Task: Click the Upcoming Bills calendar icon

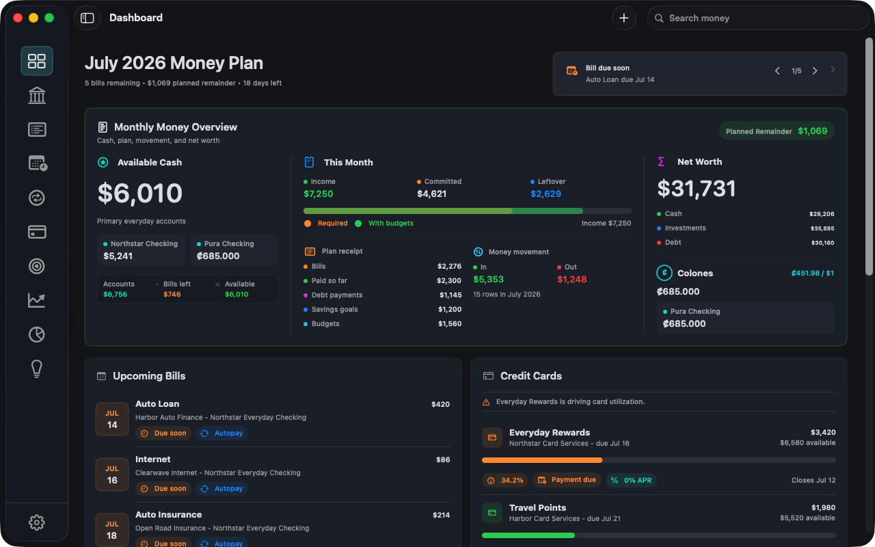Action: pyautogui.click(x=101, y=376)
